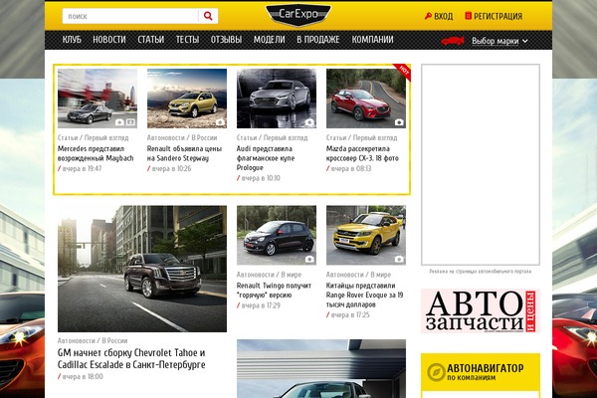This screenshot has width=597, height=398.
Task: Open the КОМПАНИИ menu item
Action: [372, 40]
